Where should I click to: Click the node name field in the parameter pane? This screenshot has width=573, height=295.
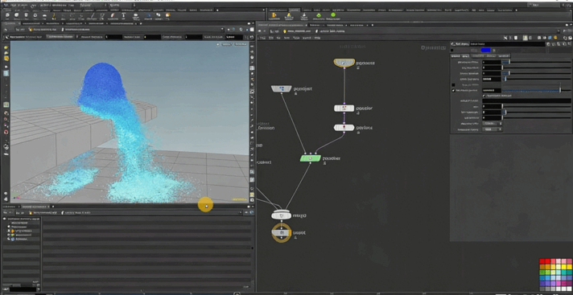507,44
